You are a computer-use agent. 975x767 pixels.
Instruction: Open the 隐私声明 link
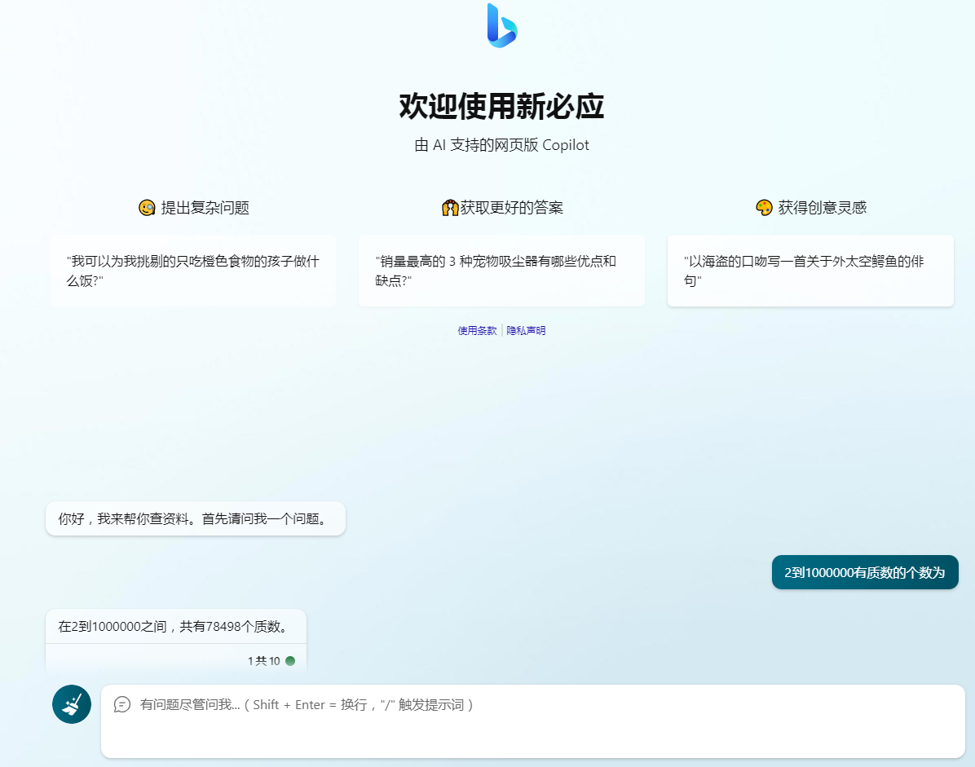coord(526,330)
